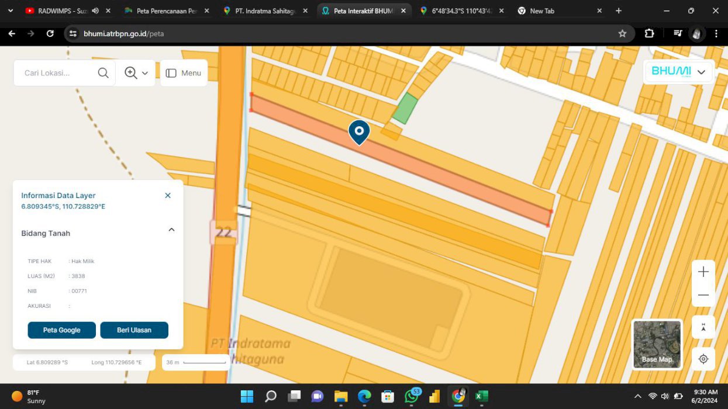The width and height of the screenshot is (728, 409).
Task: Click the search magnifier icon
Action: pos(103,73)
